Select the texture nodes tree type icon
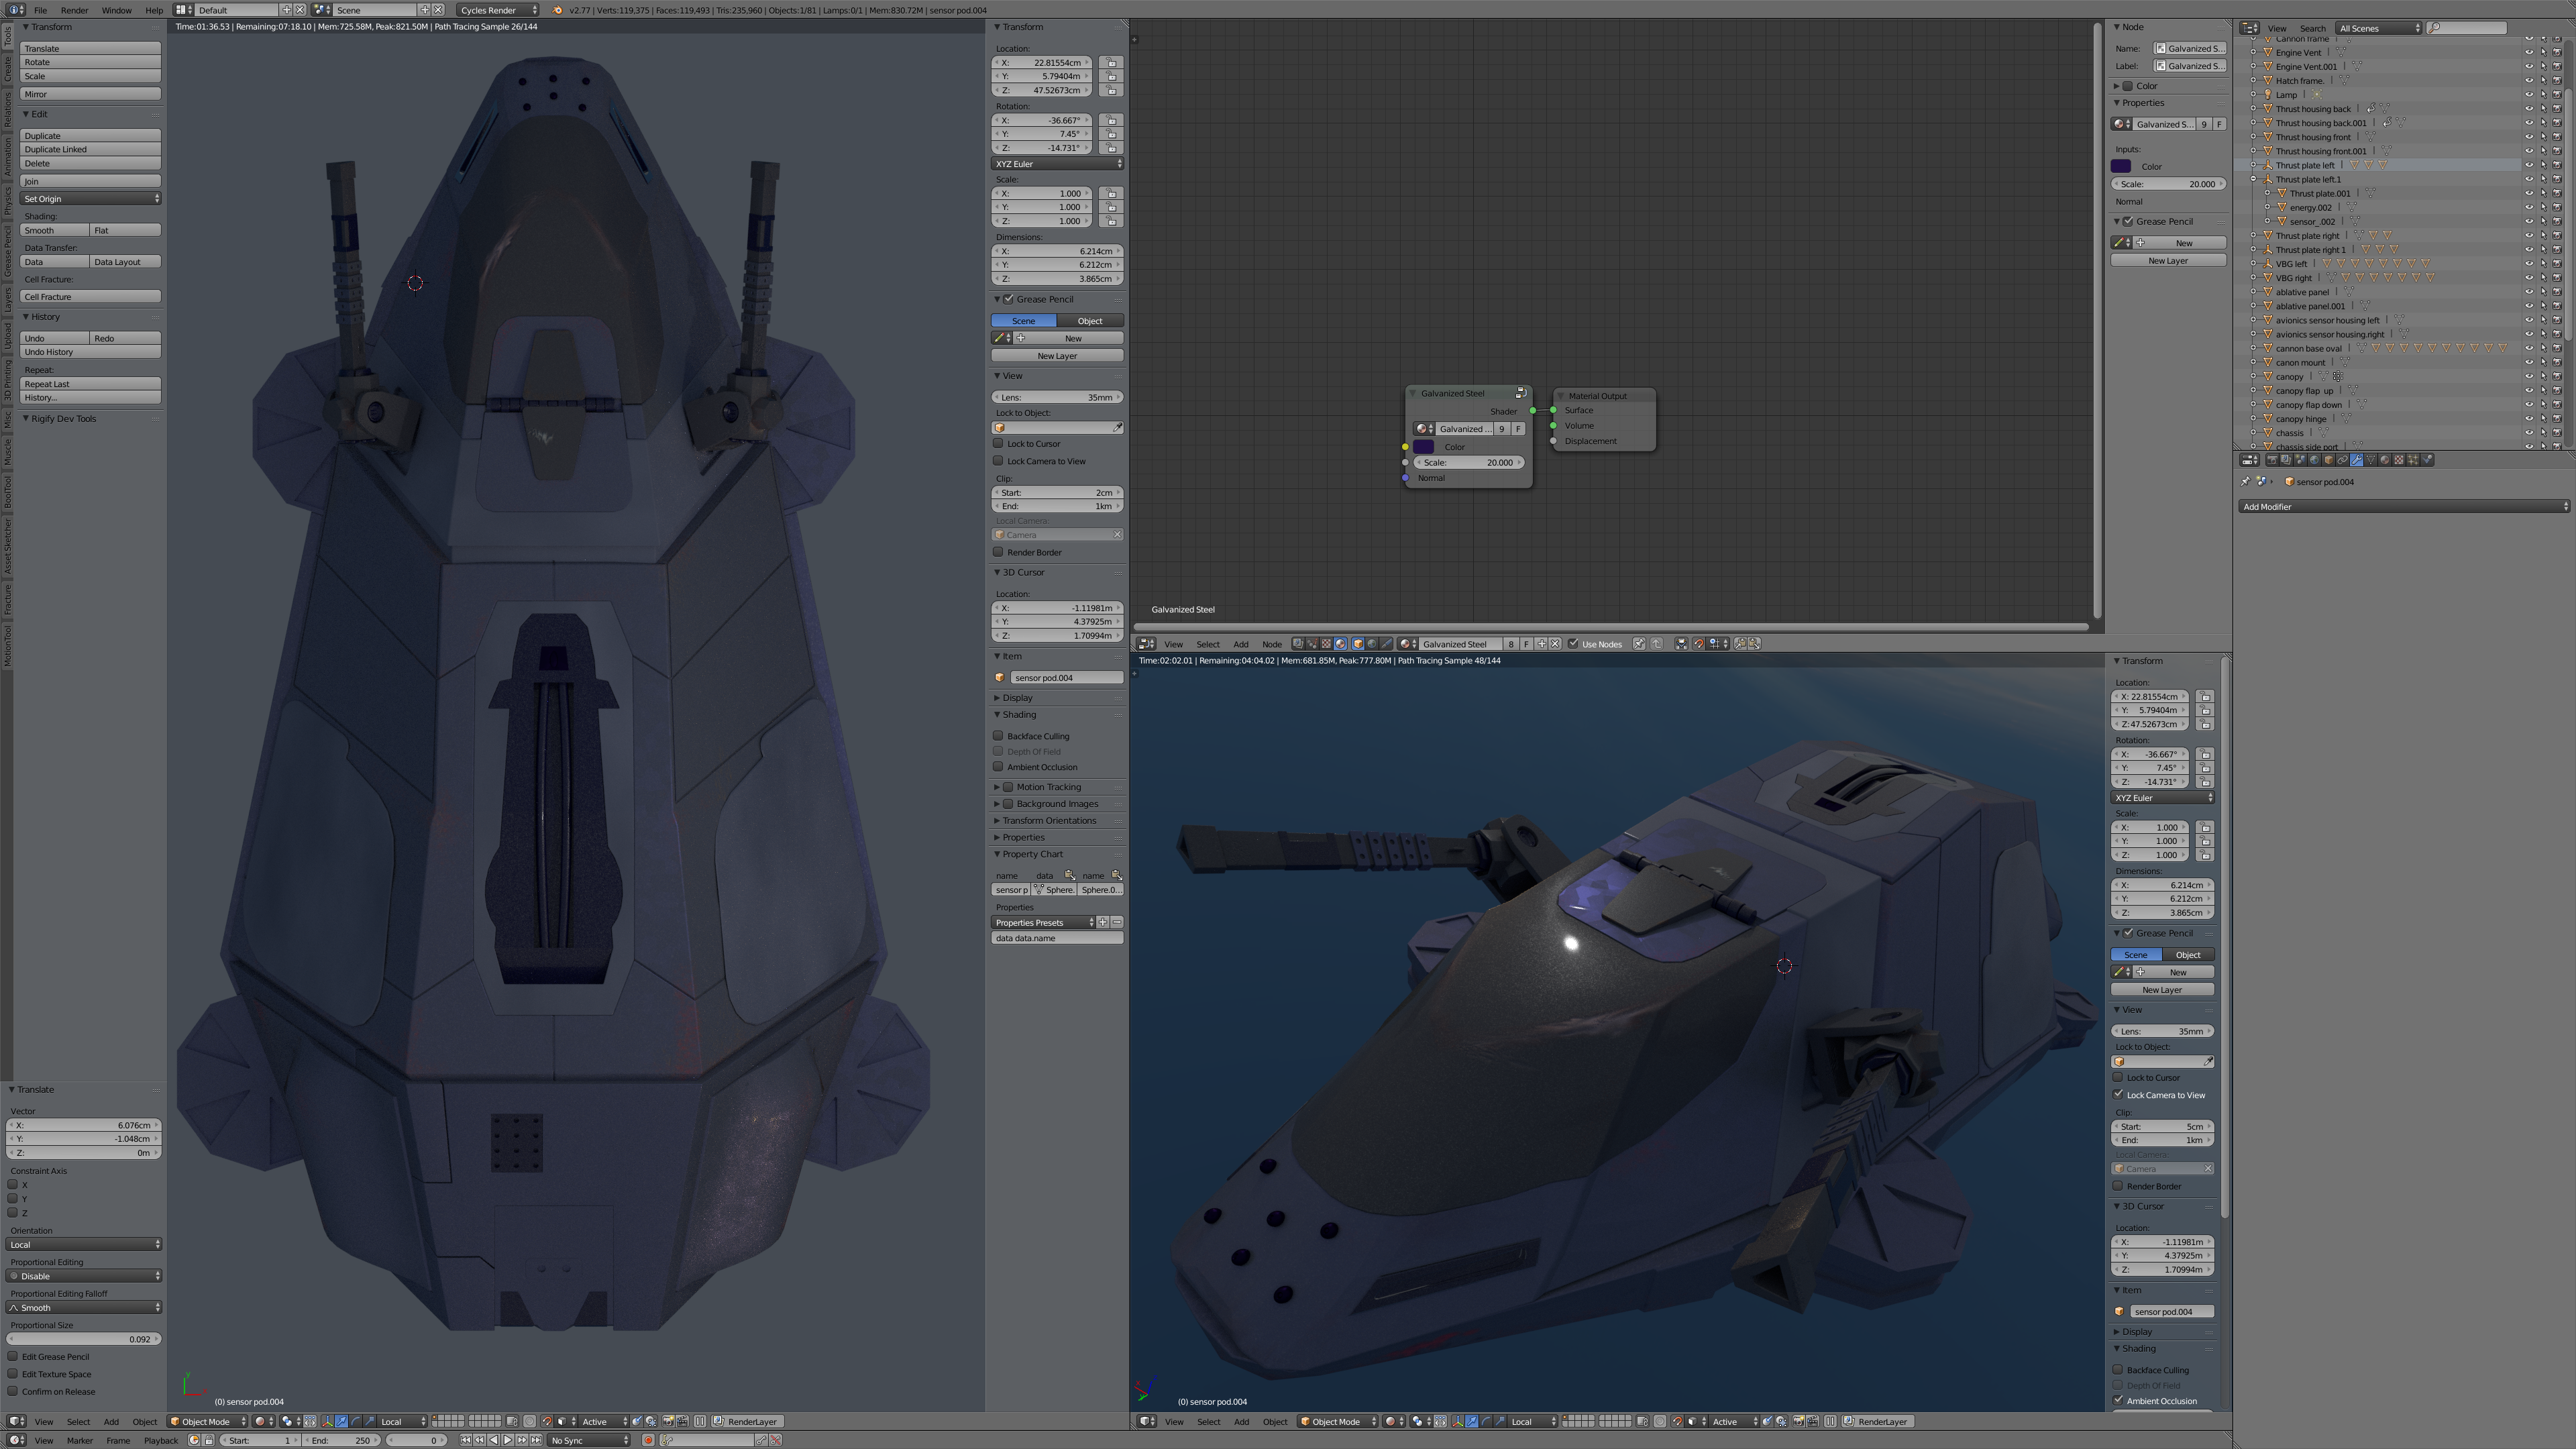 (x=1326, y=644)
